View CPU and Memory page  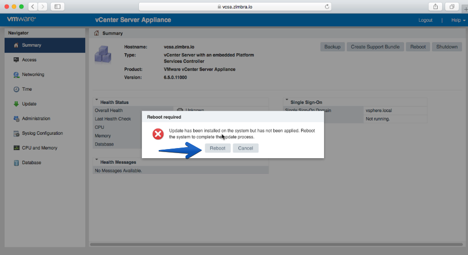point(45,148)
